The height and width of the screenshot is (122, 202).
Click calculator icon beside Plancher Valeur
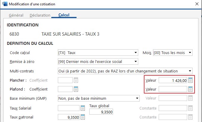tap(190, 80)
